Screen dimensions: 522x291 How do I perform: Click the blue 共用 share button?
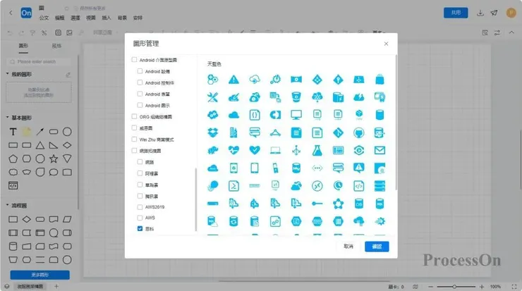[456, 13]
